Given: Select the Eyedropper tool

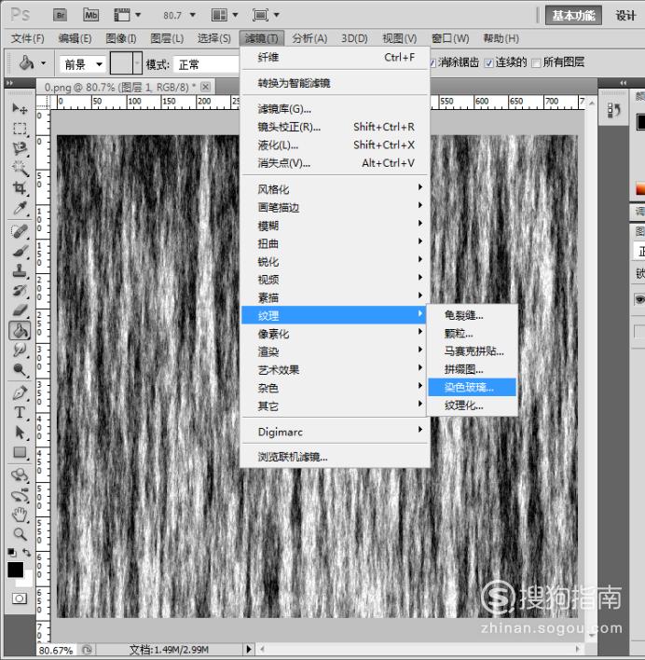Looking at the screenshot, I should [20, 208].
